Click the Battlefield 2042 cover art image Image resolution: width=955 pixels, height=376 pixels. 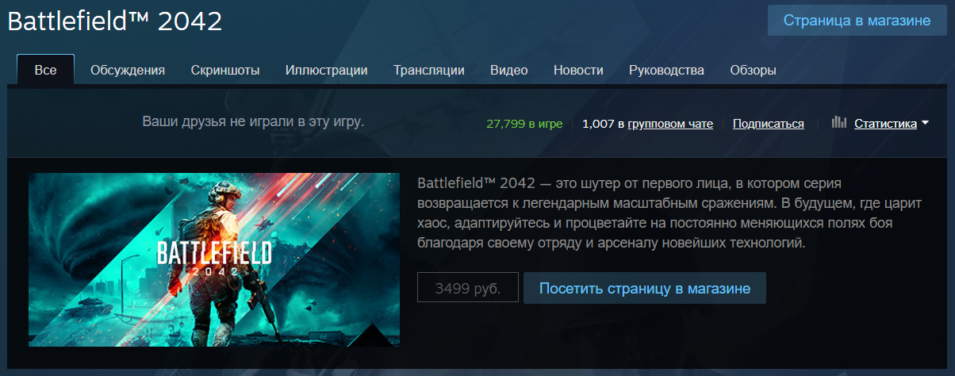tap(214, 259)
